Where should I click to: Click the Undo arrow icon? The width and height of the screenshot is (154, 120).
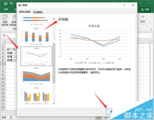(11, 3)
